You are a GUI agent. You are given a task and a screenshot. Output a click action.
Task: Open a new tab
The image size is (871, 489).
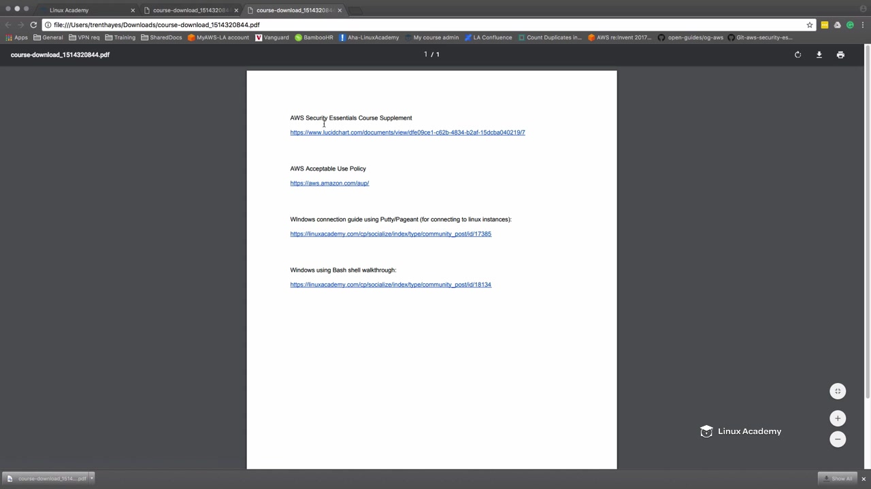tap(356, 10)
